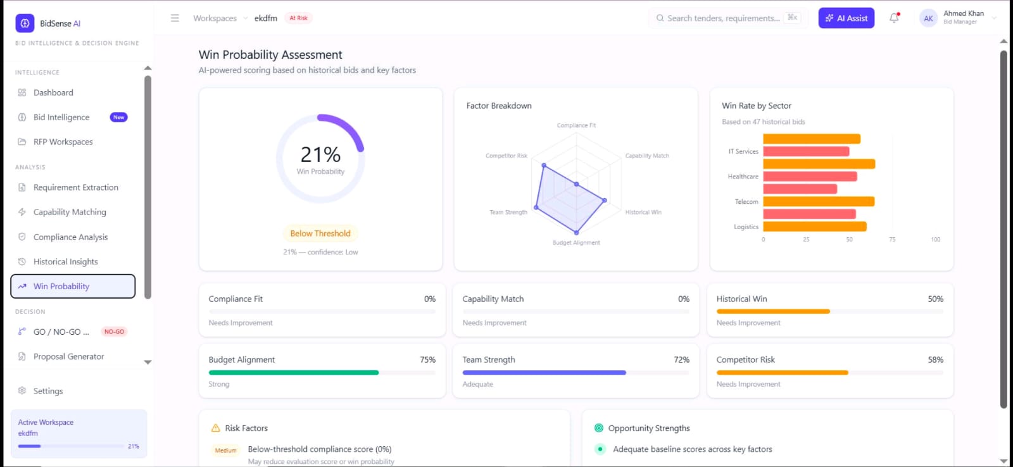The width and height of the screenshot is (1013, 467).
Task: Toggle the hamburger sidebar menu icon
Action: [175, 18]
